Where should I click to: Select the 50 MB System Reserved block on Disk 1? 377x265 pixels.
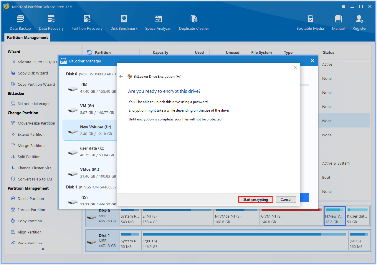[130, 241]
